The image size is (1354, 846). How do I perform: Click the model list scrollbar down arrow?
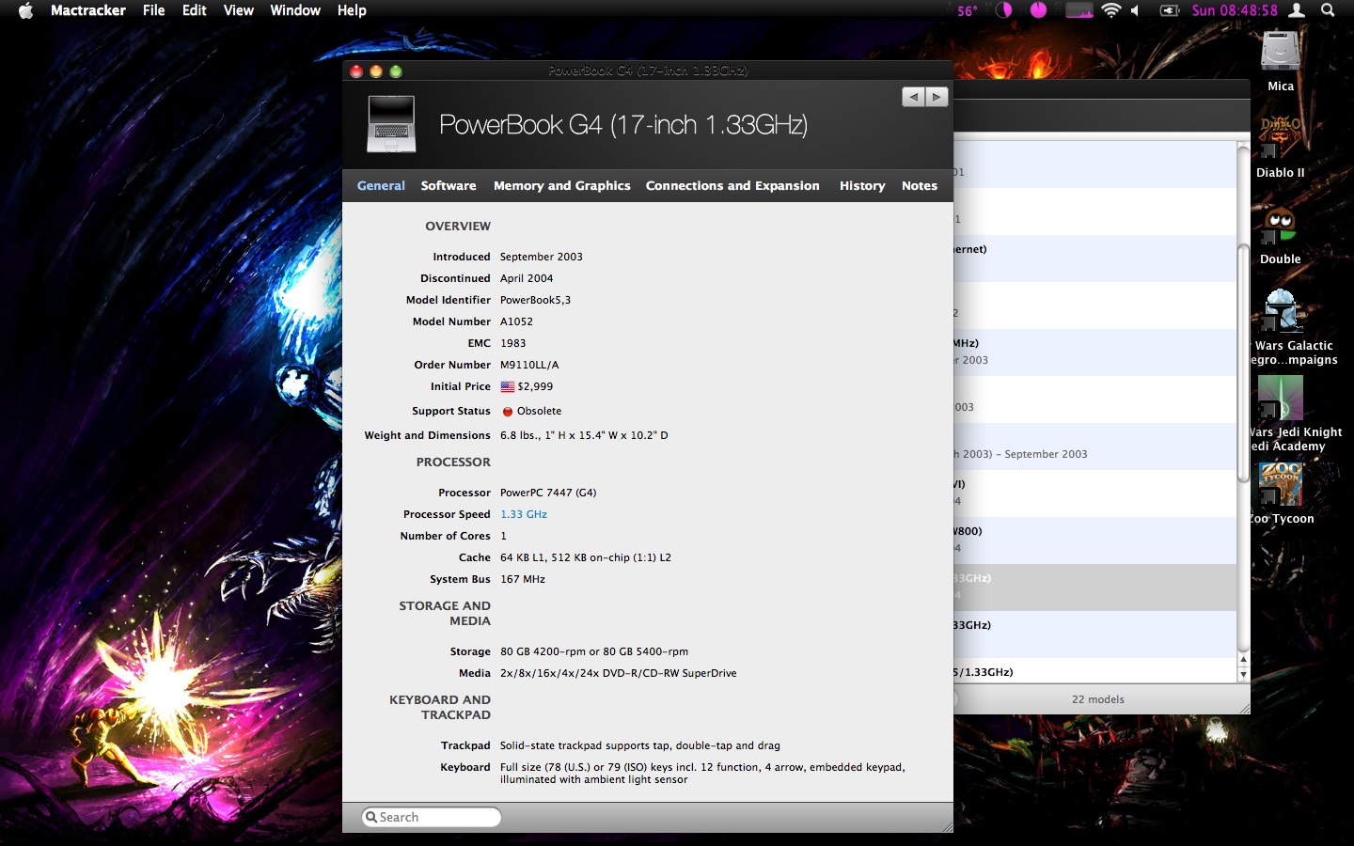tap(1243, 674)
